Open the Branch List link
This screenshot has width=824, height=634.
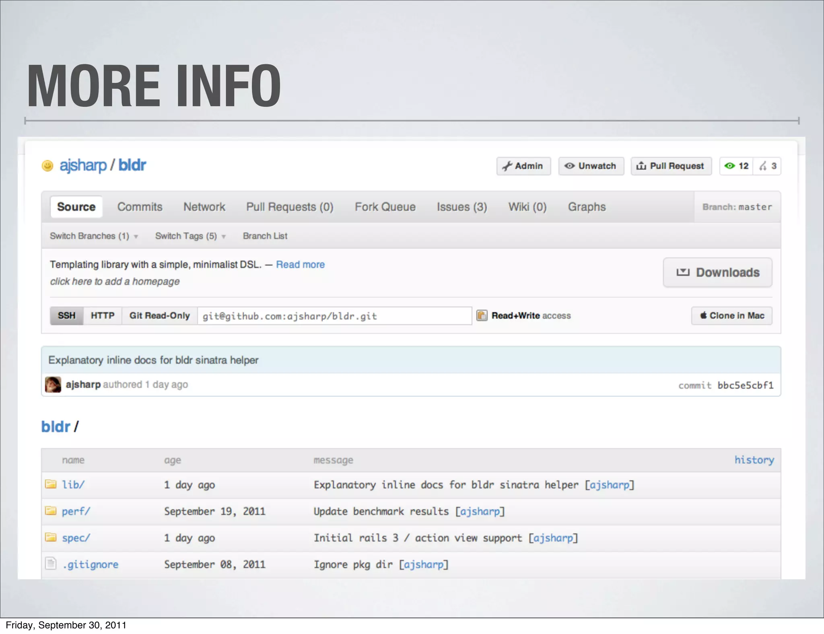pyautogui.click(x=265, y=236)
